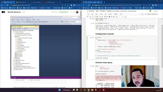Reload the page in the Medium browser window
The image size is (163, 92).
click(x=7, y=5)
